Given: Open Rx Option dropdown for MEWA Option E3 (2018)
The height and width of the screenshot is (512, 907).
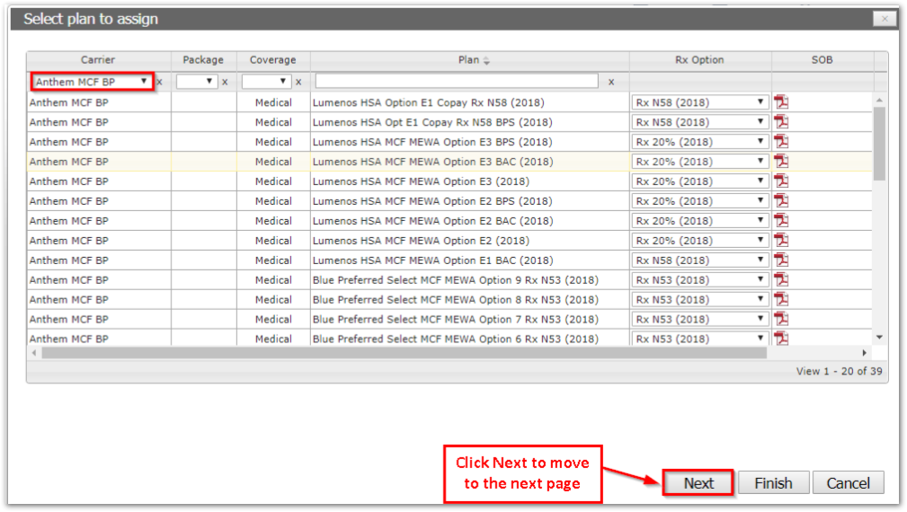Looking at the screenshot, I should click(700, 181).
